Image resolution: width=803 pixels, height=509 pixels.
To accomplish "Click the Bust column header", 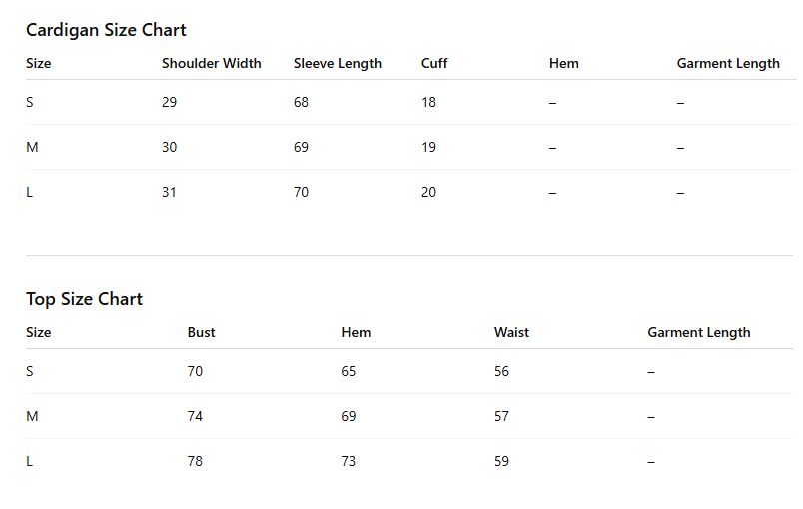I will [202, 333].
